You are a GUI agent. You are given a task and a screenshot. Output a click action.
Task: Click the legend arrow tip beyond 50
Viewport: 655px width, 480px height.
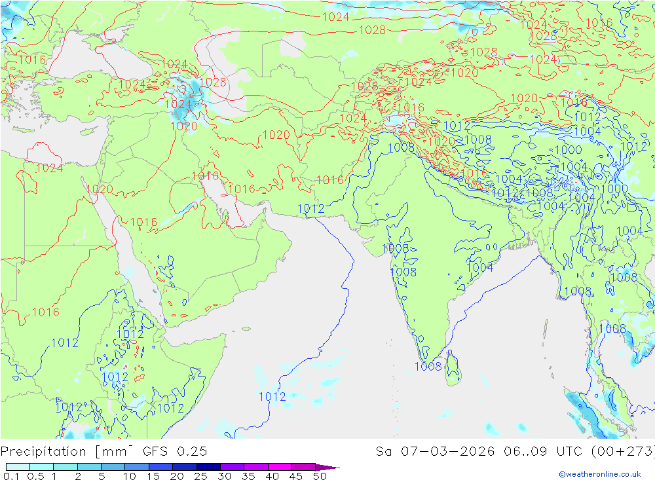(328, 467)
